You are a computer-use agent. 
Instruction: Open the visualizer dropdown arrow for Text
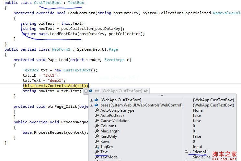(x=190, y=152)
